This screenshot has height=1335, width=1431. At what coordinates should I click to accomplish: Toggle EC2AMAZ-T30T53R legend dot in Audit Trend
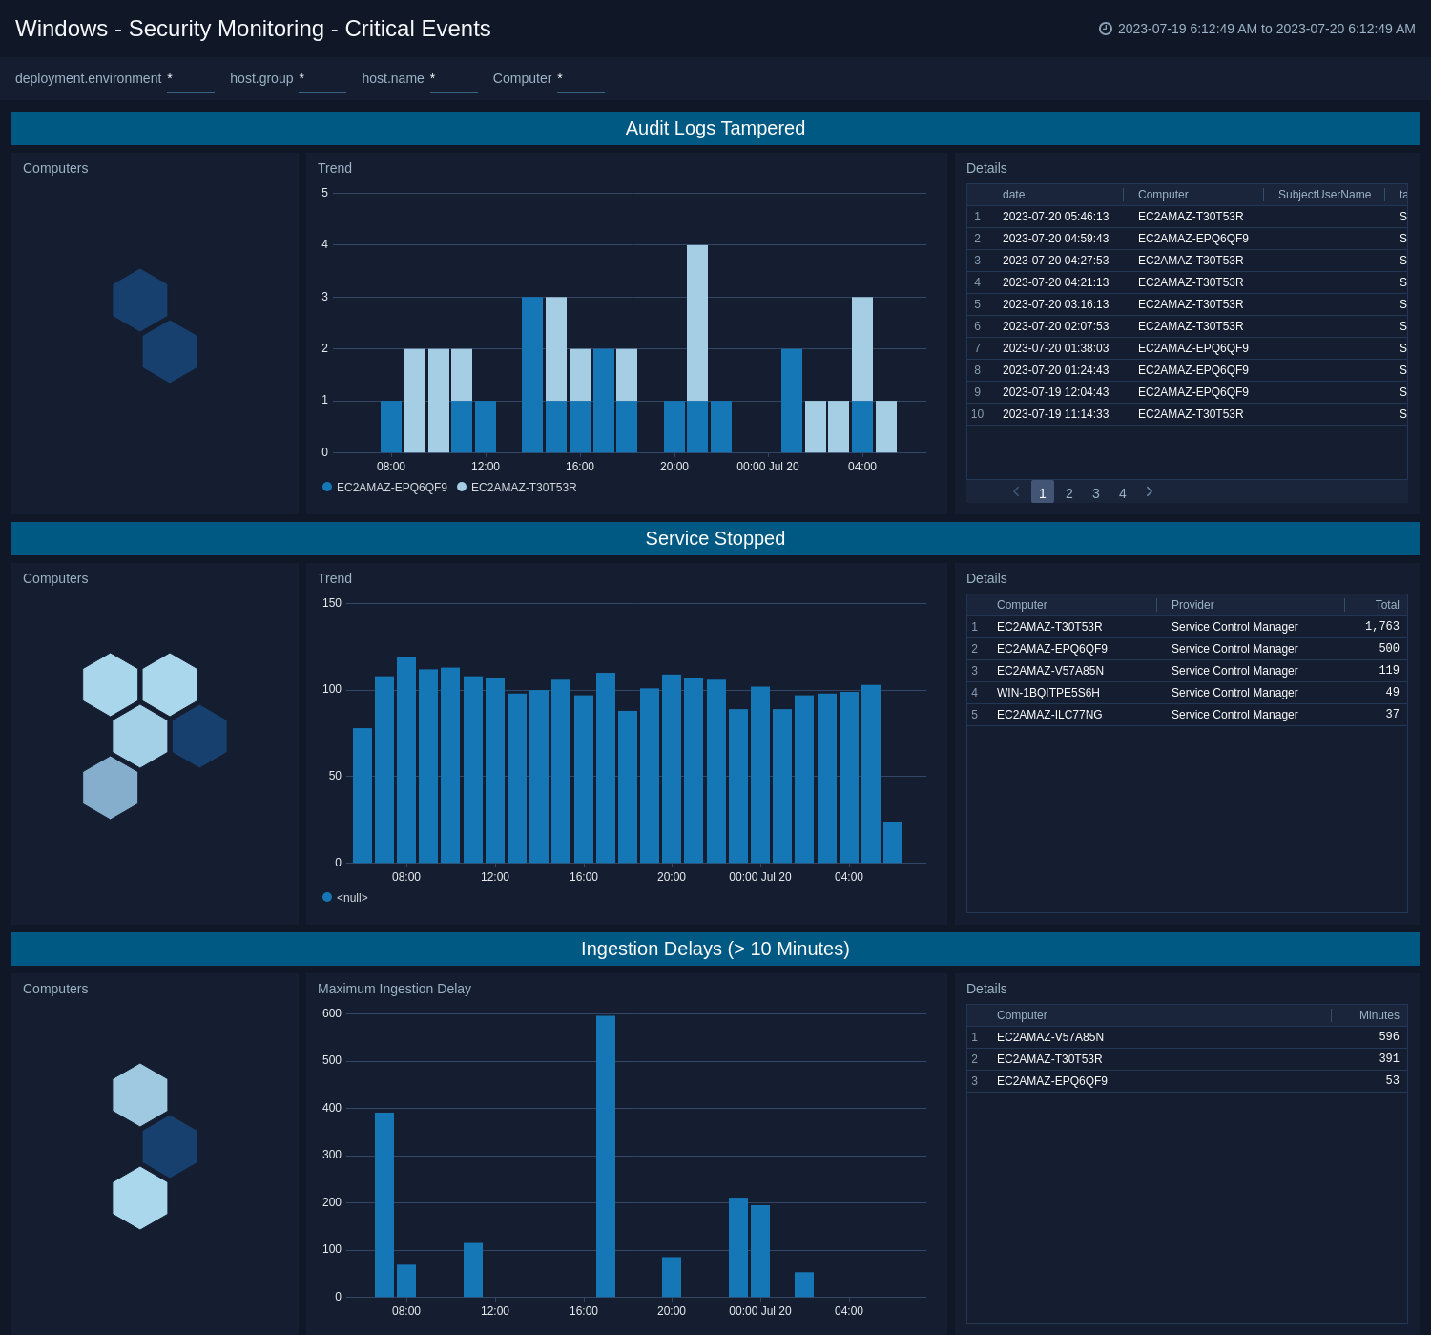click(x=462, y=487)
